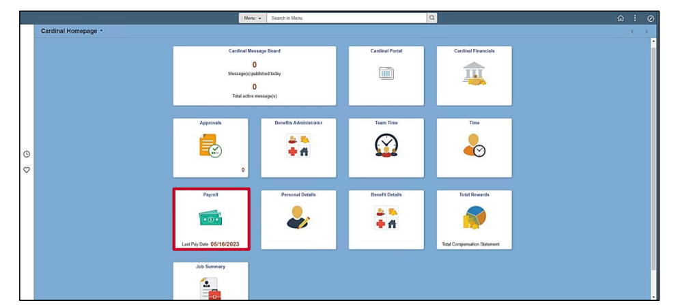
Task: Click the Cardinal Financials bank icon
Action: pos(474,74)
